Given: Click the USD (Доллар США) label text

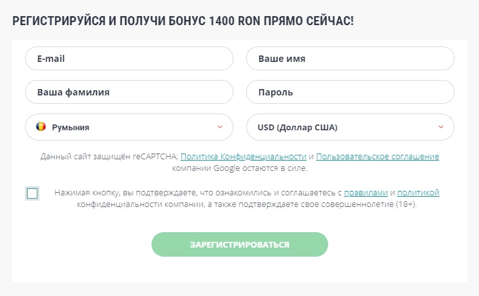Looking at the screenshot, I should coord(298,128).
